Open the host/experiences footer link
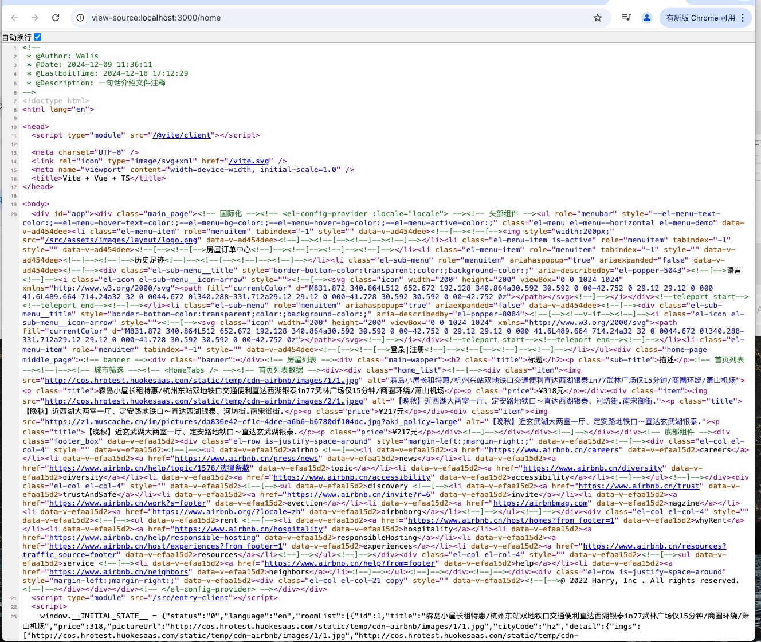Viewport: 761px width, 642px height. (x=166, y=546)
